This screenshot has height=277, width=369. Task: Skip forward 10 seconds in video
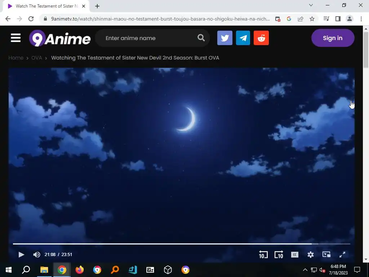[279, 254]
